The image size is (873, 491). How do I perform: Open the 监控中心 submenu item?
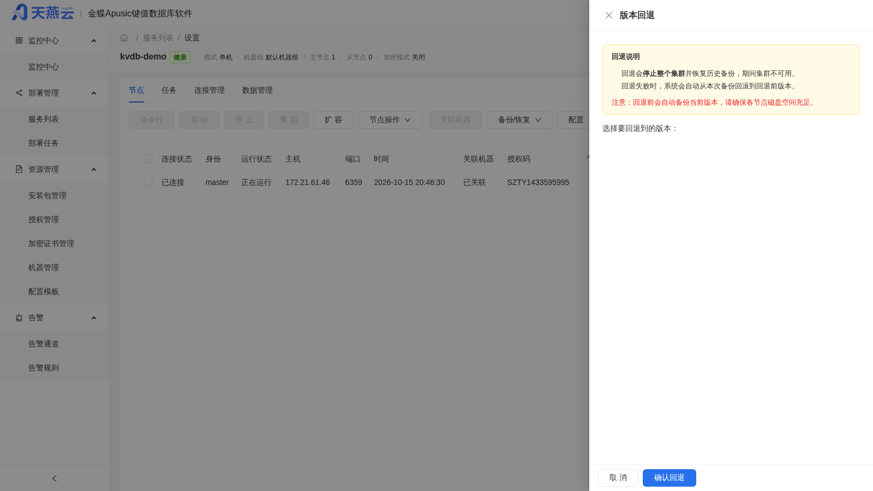55,67
